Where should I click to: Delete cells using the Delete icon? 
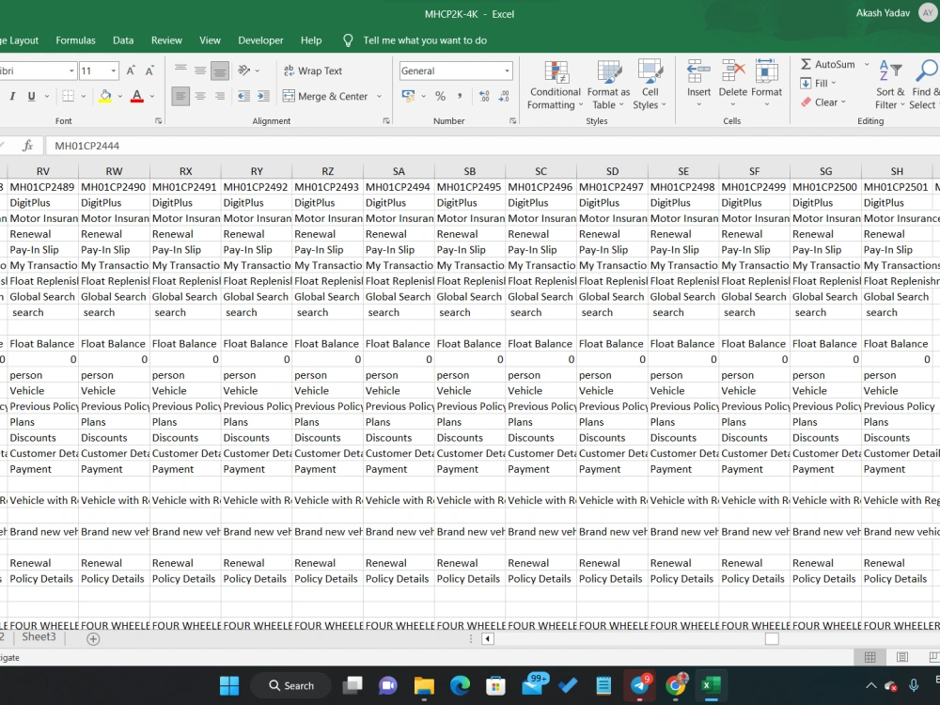(732, 72)
